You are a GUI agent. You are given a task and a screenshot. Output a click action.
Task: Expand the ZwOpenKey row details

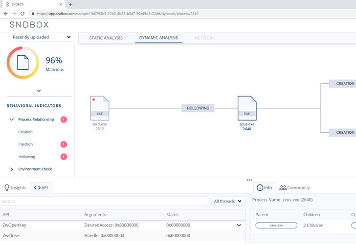239,225
